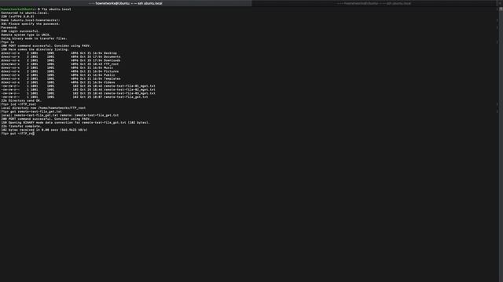
Task: Click the '331 Please specify the password.' line
Action: tap(30, 23)
